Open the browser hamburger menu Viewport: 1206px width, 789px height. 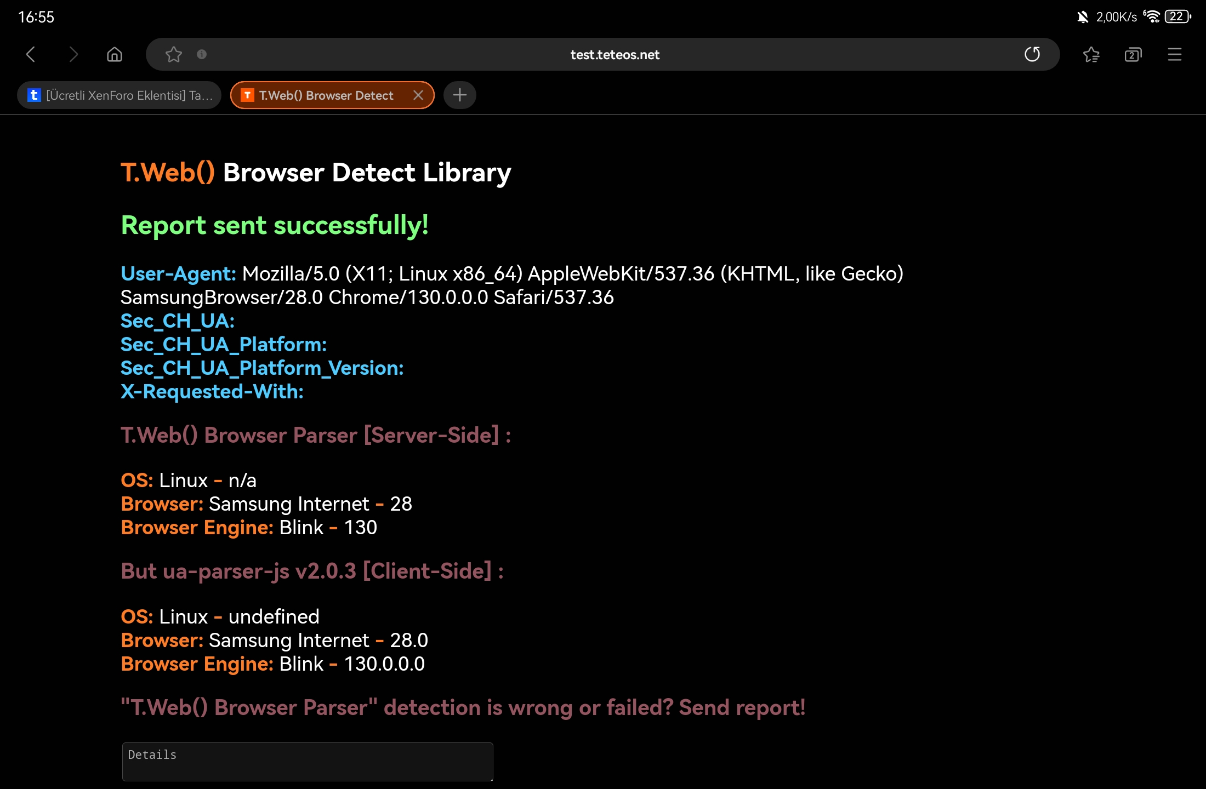tap(1174, 54)
